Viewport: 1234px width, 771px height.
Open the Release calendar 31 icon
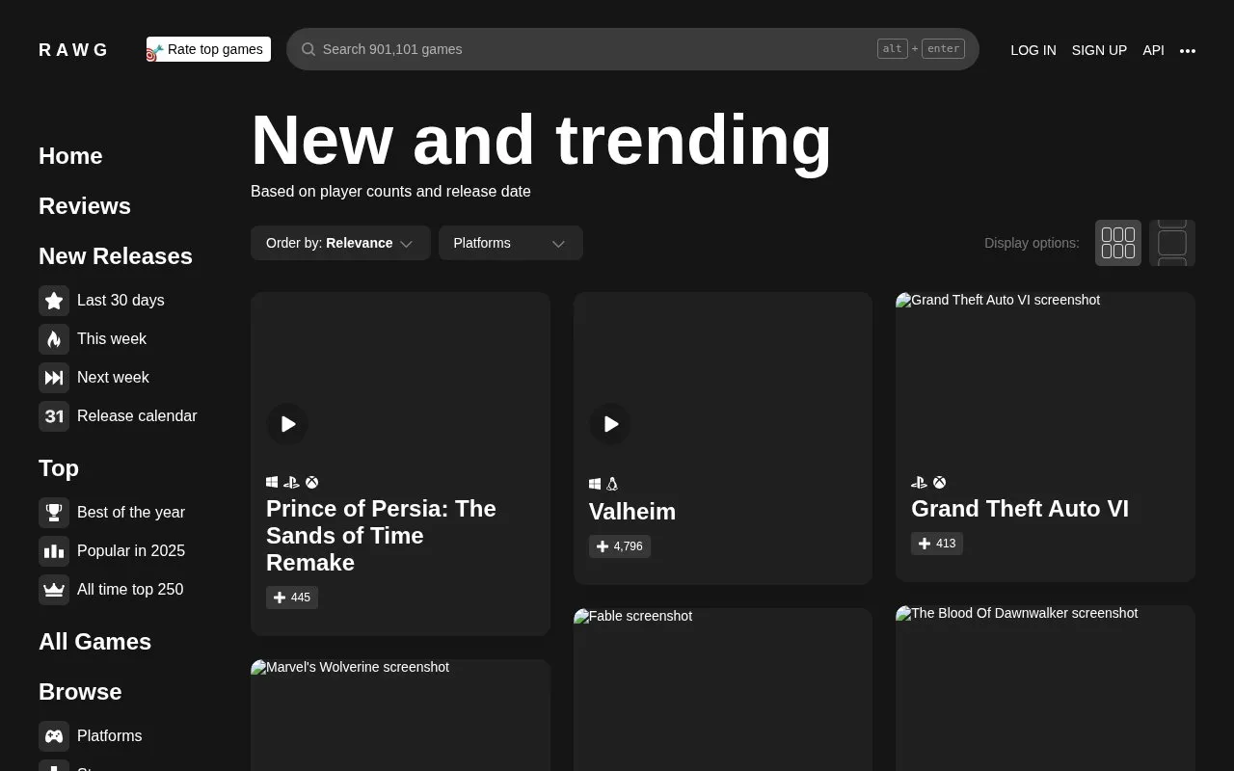(x=54, y=416)
